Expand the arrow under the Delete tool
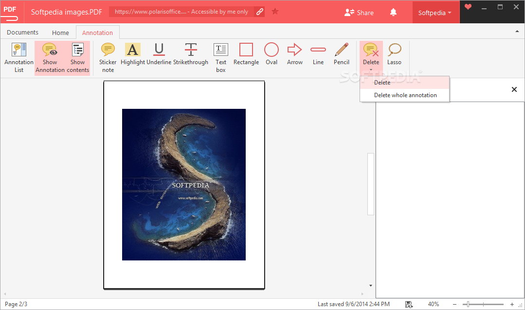The width and height of the screenshot is (525, 310). tap(371, 70)
